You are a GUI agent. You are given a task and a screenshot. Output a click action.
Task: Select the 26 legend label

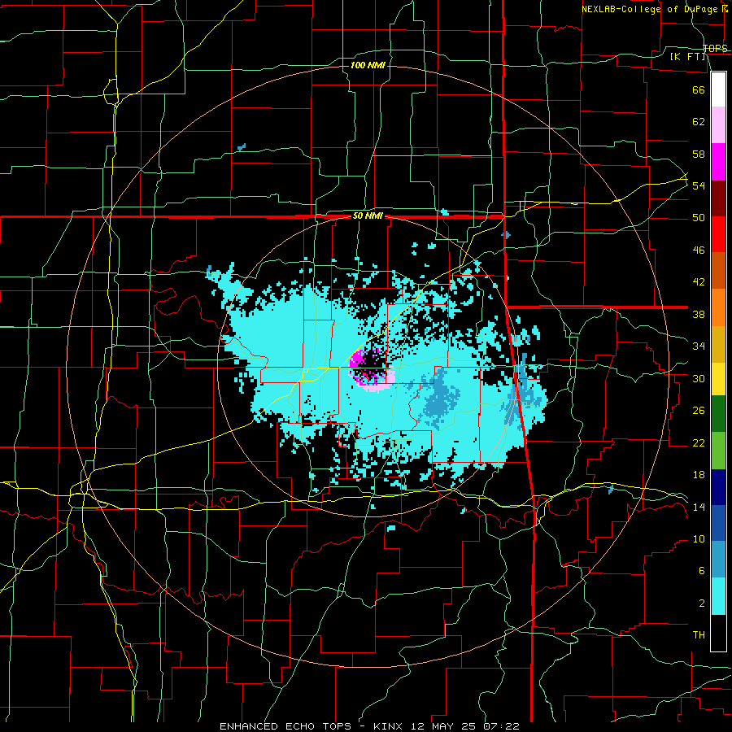(x=699, y=411)
